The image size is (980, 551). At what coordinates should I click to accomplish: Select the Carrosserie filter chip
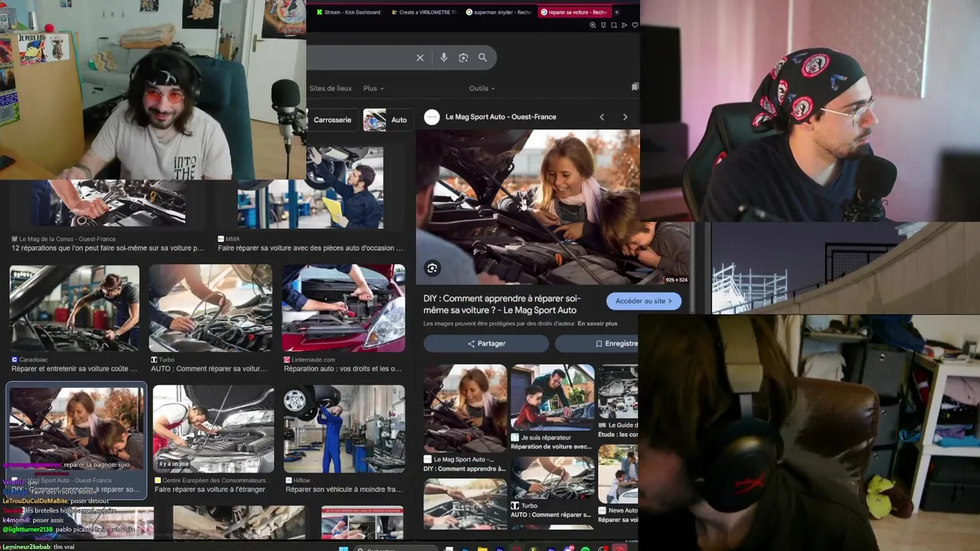point(332,120)
